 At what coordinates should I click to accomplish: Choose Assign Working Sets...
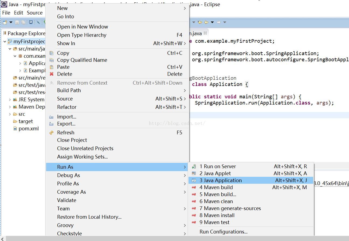coord(117,157)
